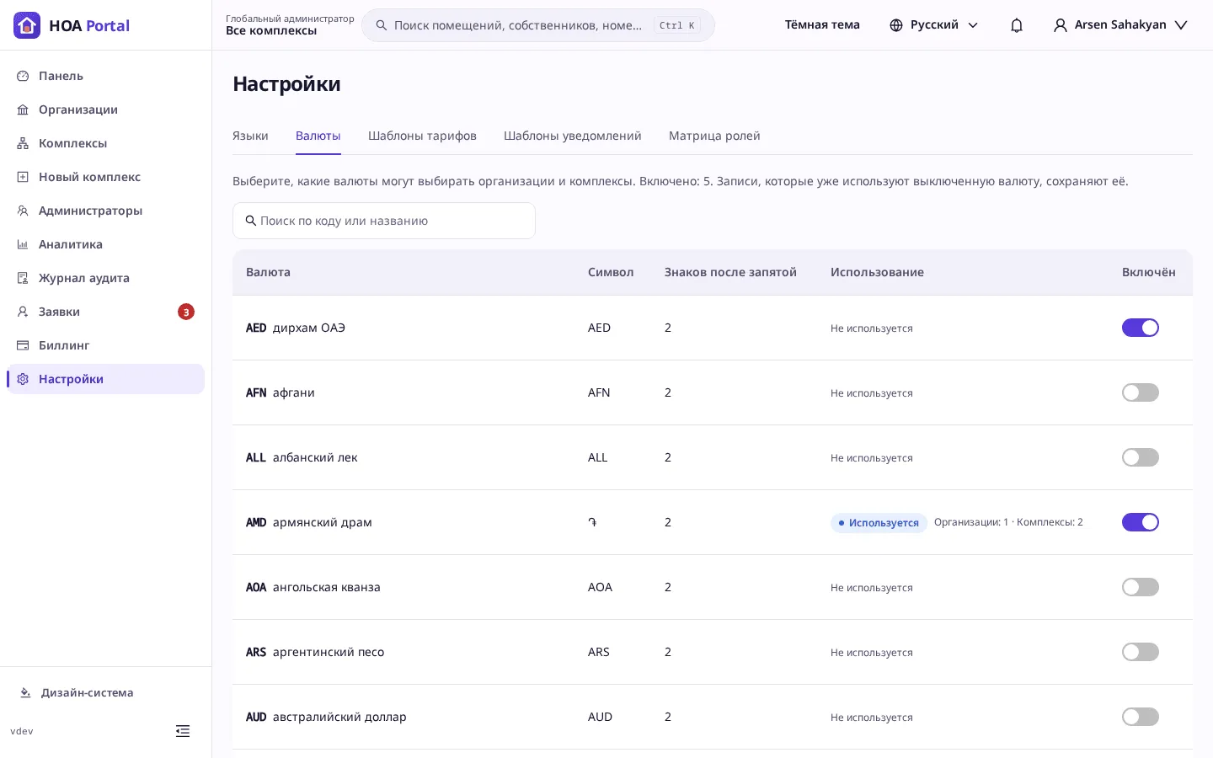This screenshot has height=758, width=1213.
Task: Click the Новый комплекс plus icon
Action: 23,177
